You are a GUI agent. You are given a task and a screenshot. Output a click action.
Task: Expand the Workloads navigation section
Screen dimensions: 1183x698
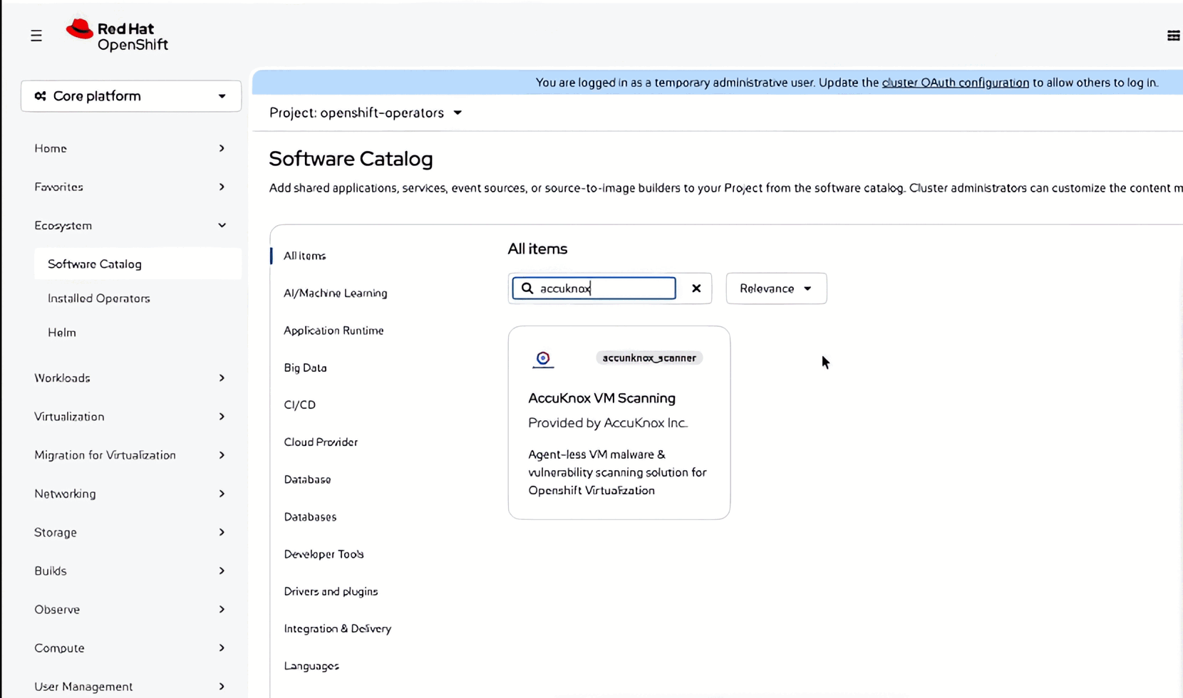point(130,377)
